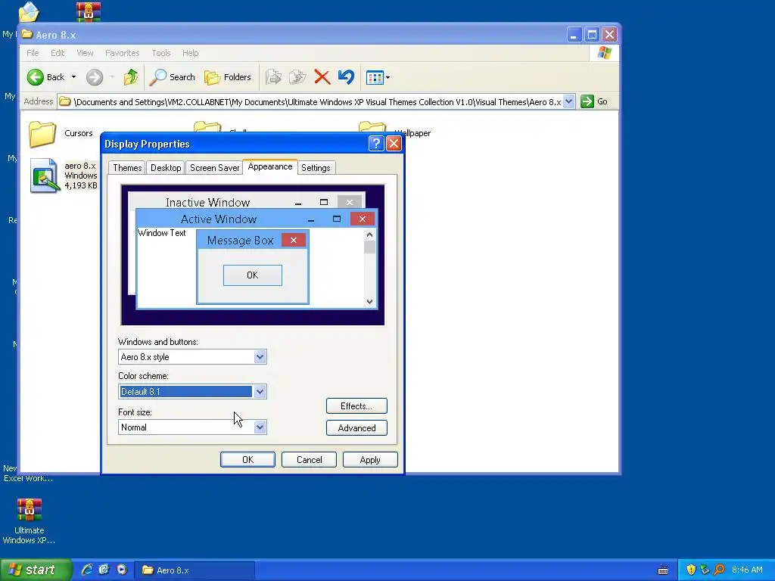
Task: Switch to the Desktop tab
Action: pos(166,167)
